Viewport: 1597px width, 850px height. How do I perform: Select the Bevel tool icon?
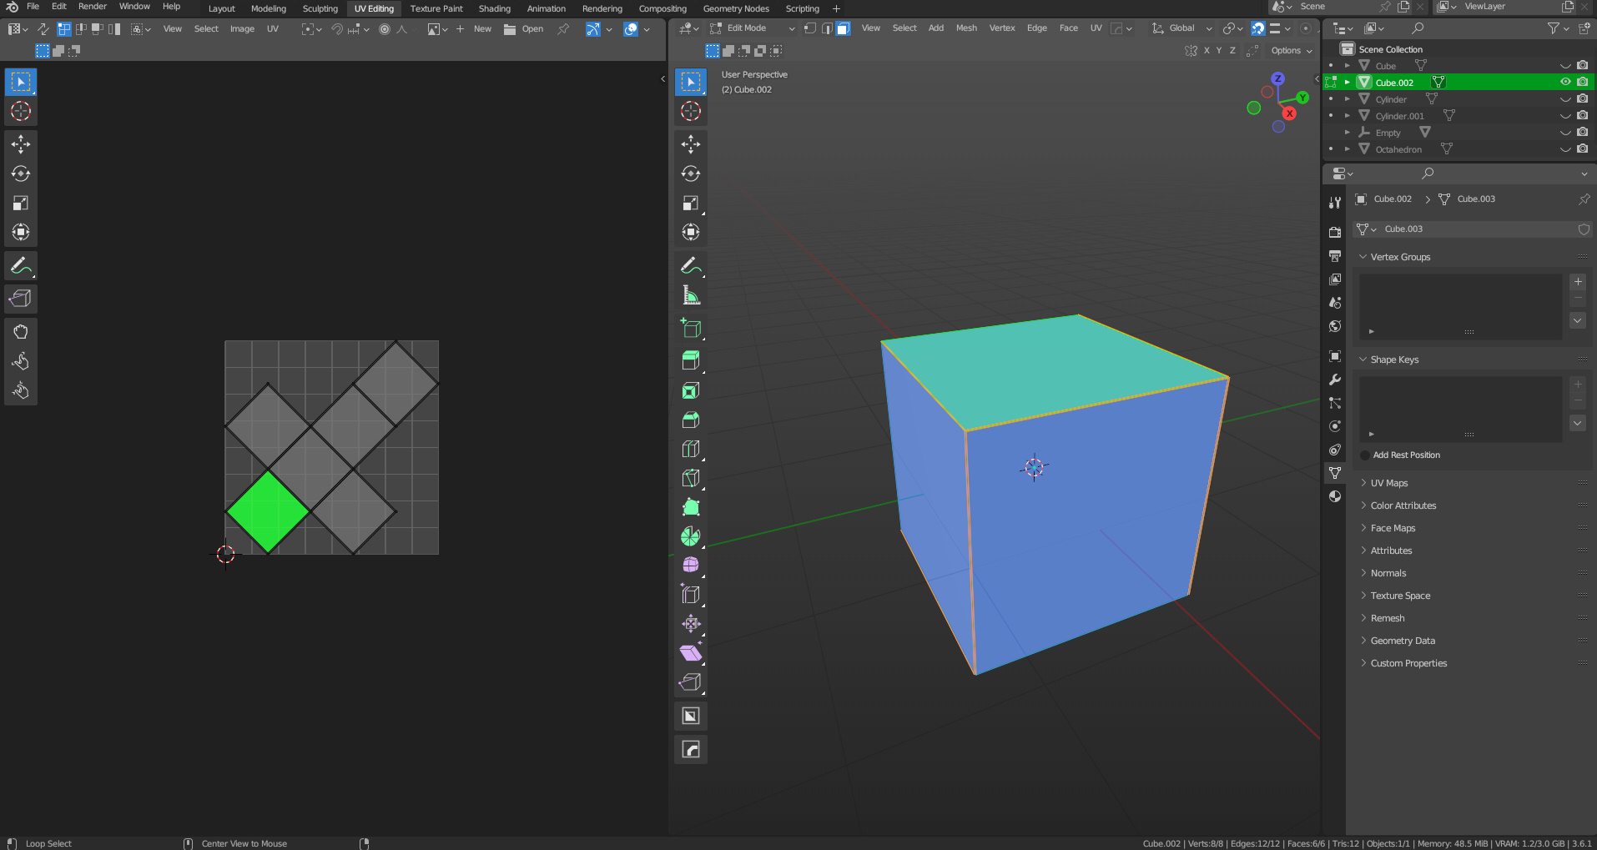[691, 420]
